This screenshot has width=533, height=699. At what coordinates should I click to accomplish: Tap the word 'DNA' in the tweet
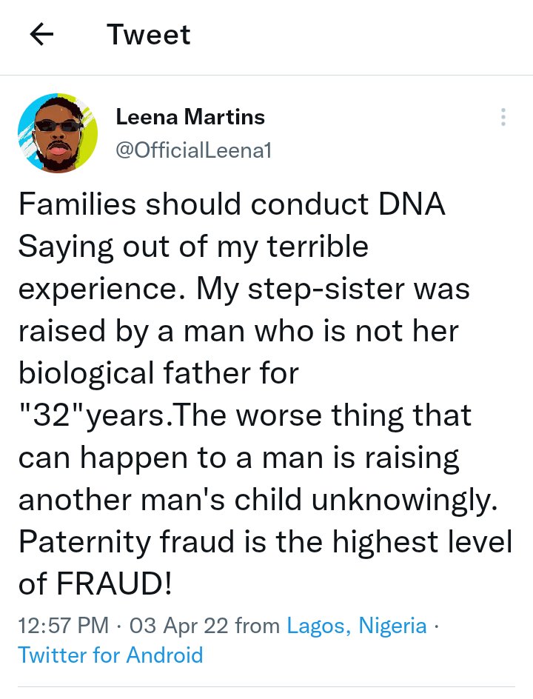[412, 204]
